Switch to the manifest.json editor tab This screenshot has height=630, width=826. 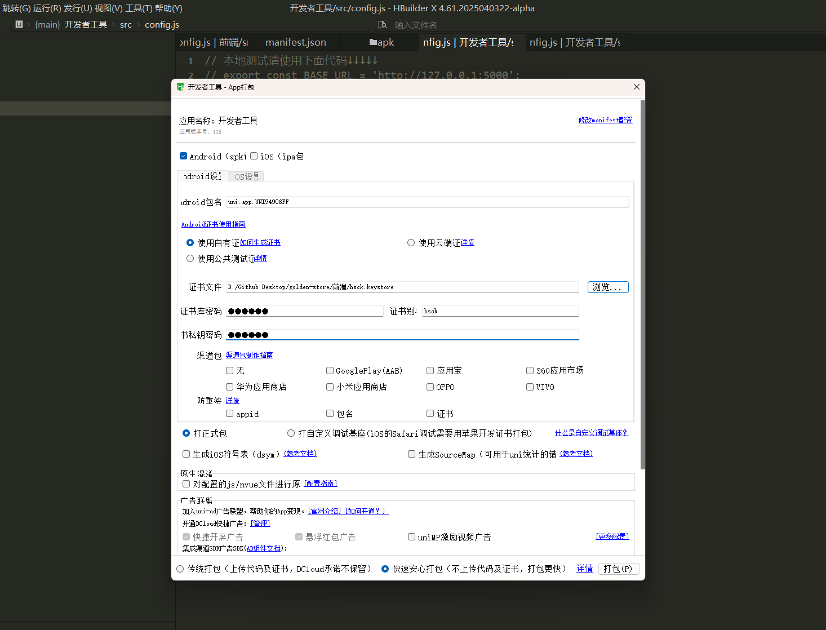(295, 42)
